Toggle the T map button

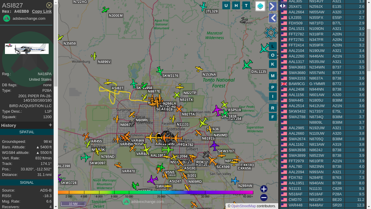point(246,5)
